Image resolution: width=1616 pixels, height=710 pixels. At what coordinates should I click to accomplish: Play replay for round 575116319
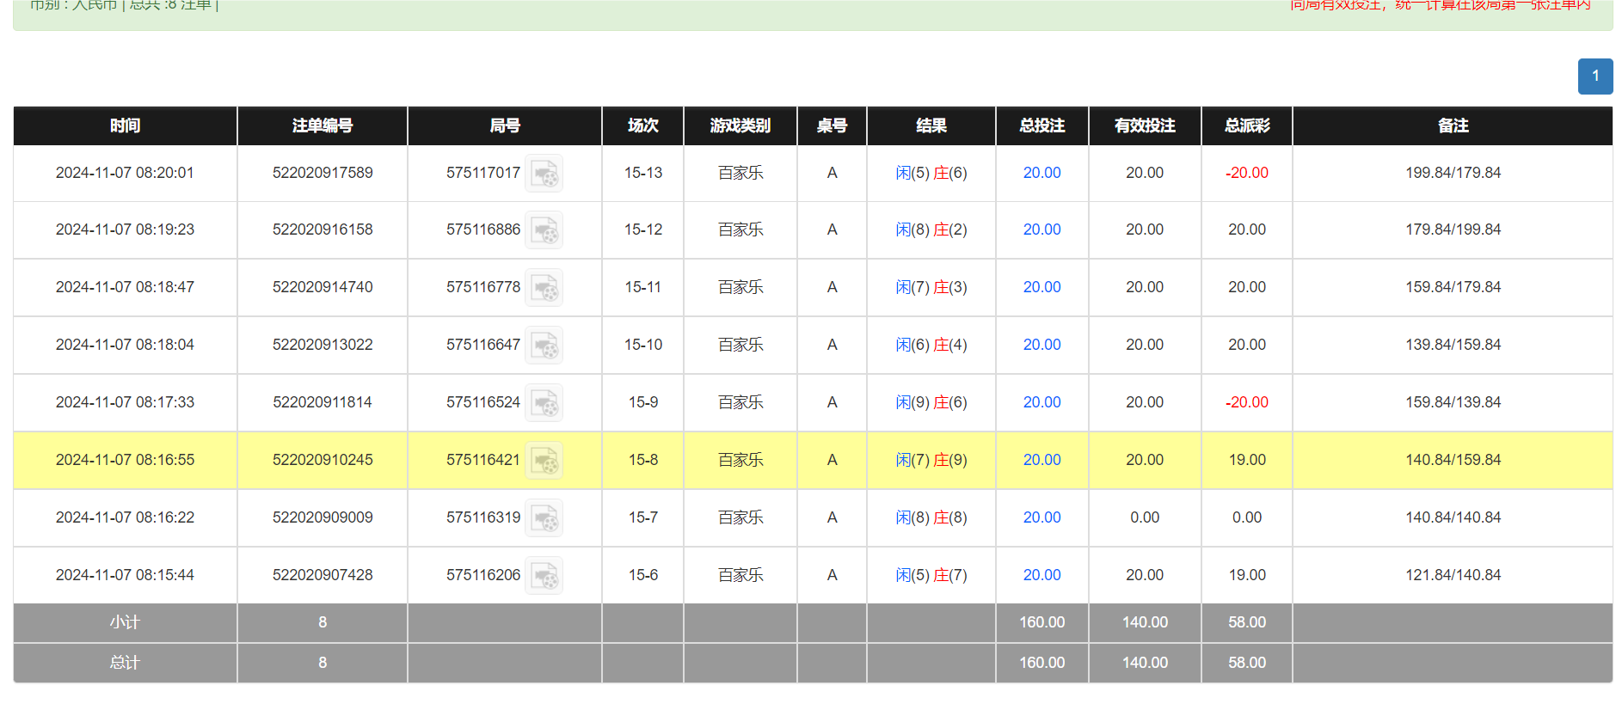[544, 518]
